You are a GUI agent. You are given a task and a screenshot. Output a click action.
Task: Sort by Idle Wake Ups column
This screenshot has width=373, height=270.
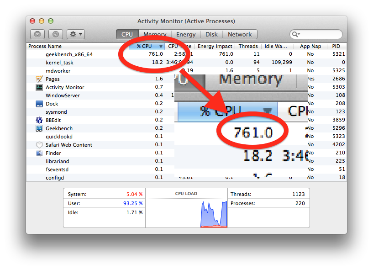[x=278, y=46]
